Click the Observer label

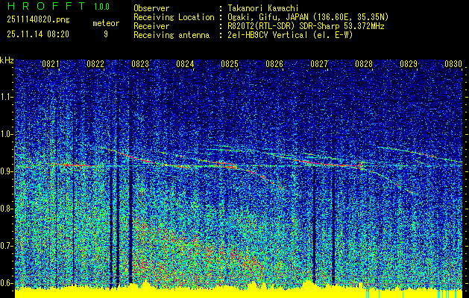[151, 8]
